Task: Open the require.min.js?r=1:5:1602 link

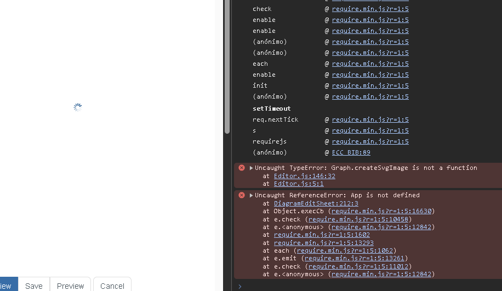Action: (x=322, y=235)
